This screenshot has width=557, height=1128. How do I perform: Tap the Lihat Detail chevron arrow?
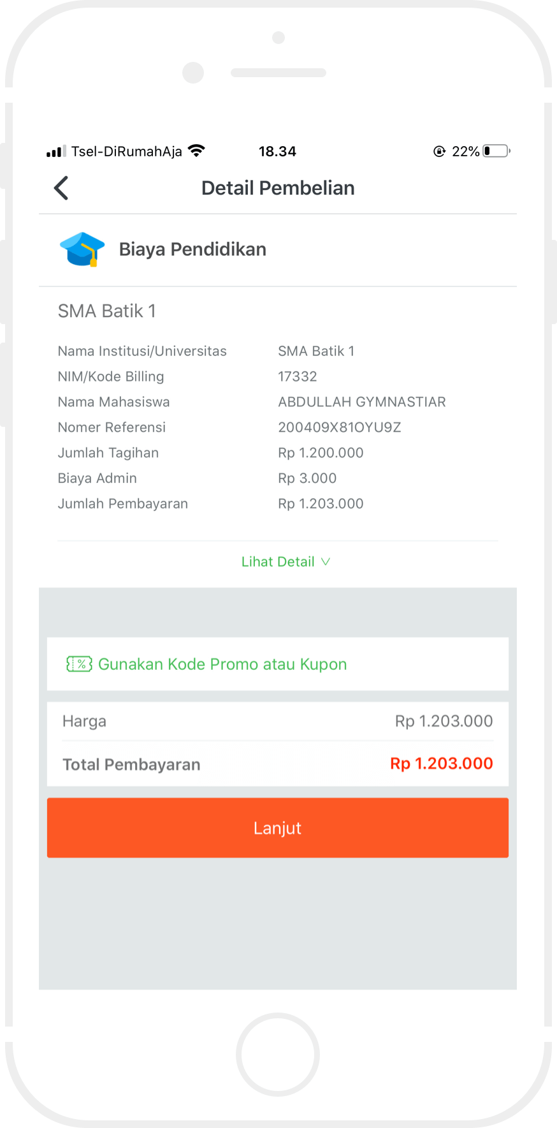click(326, 562)
